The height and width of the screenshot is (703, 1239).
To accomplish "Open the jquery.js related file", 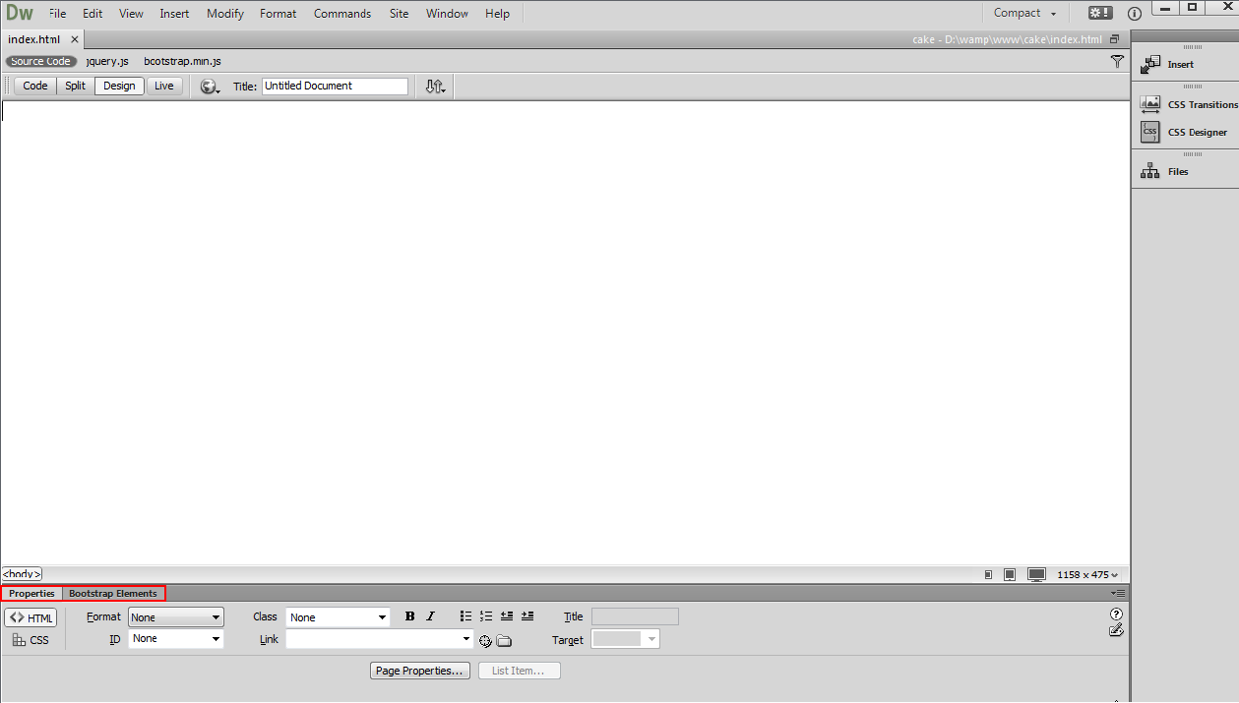I will click(x=107, y=61).
